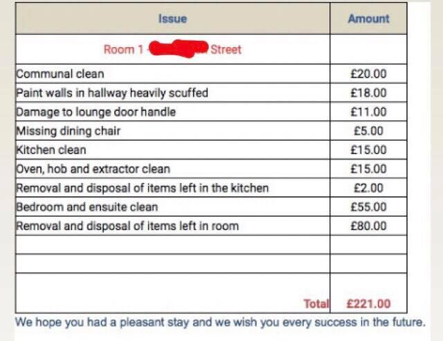The image size is (443, 341).
Task: Select Removal of items left in the kitchen
Action: [143, 188]
